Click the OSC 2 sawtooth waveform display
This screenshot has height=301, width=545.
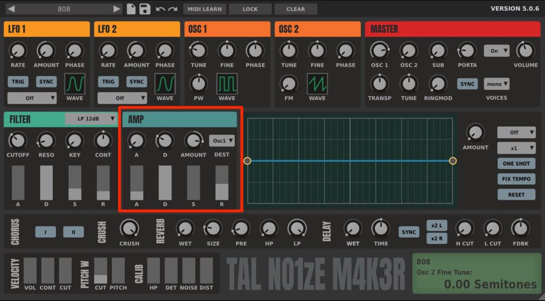pyautogui.click(x=317, y=84)
